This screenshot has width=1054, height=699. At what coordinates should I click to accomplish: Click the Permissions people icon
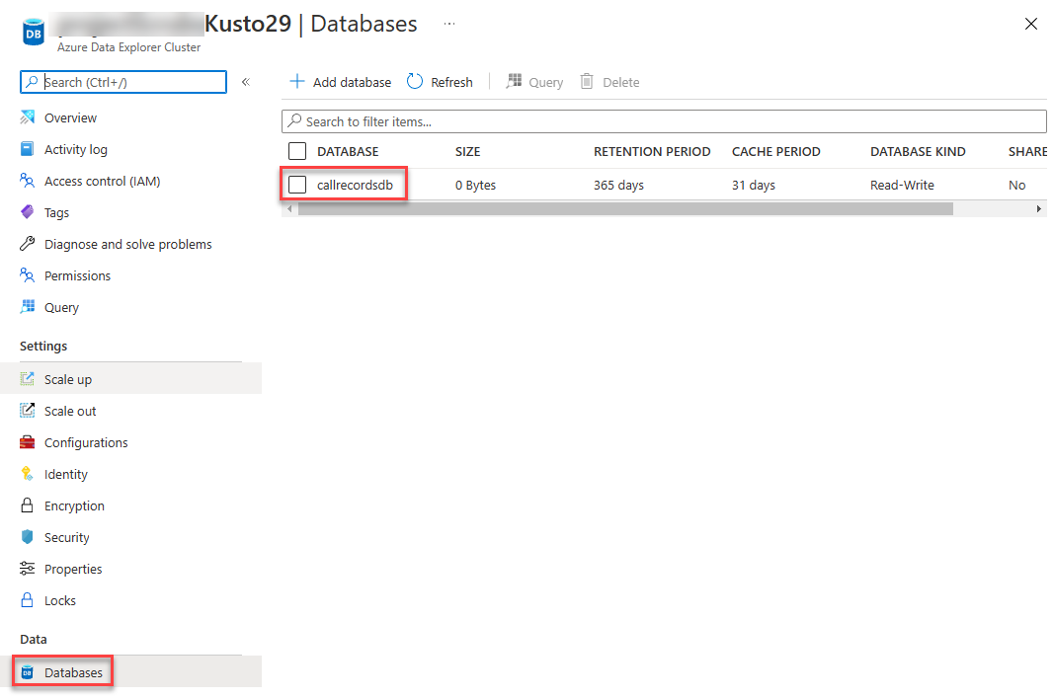point(27,275)
